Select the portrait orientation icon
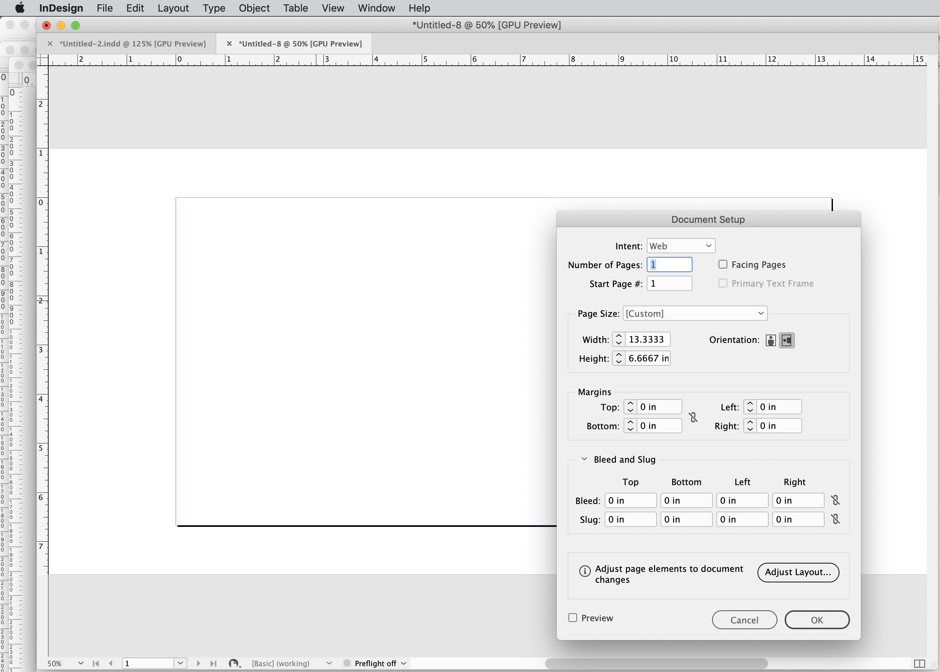This screenshot has height=672, width=940. [771, 340]
